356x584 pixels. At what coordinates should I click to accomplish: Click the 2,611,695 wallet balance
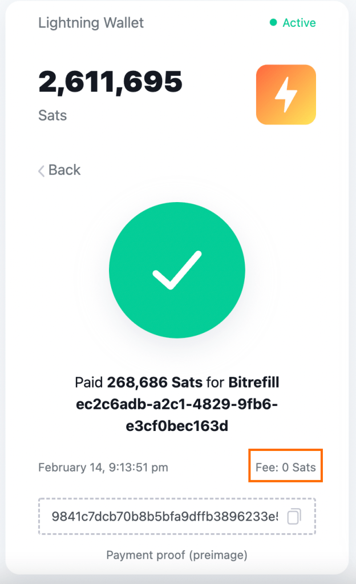(110, 83)
